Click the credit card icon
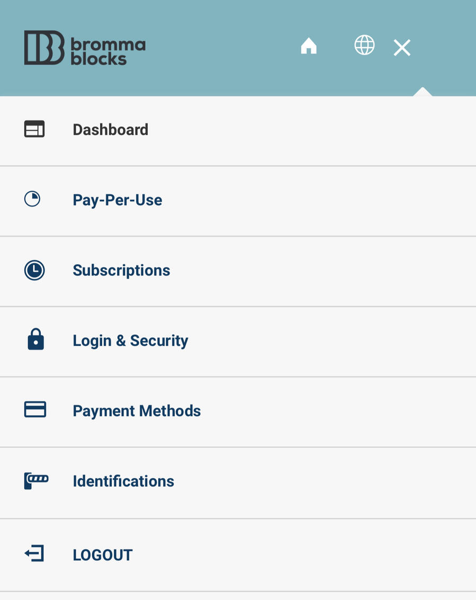Image resolution: width=476 pixels, height=600 pixels. point(35,409)
